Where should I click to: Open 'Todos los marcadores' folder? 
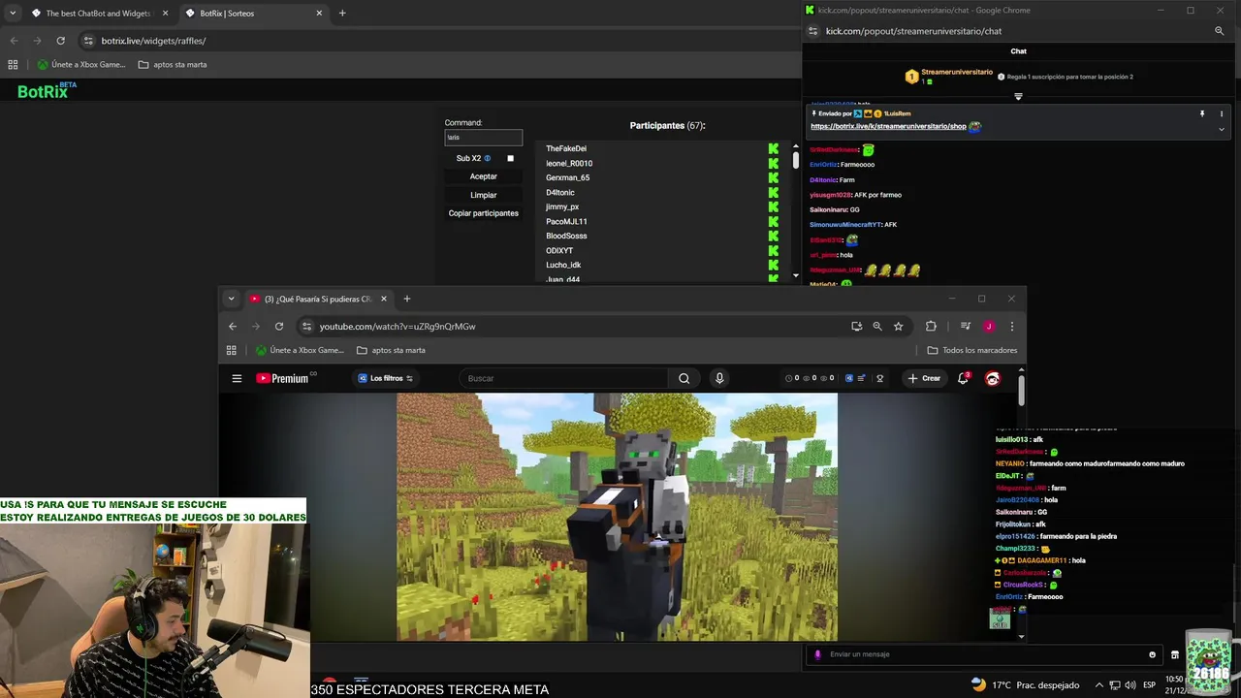pos(972,350)
